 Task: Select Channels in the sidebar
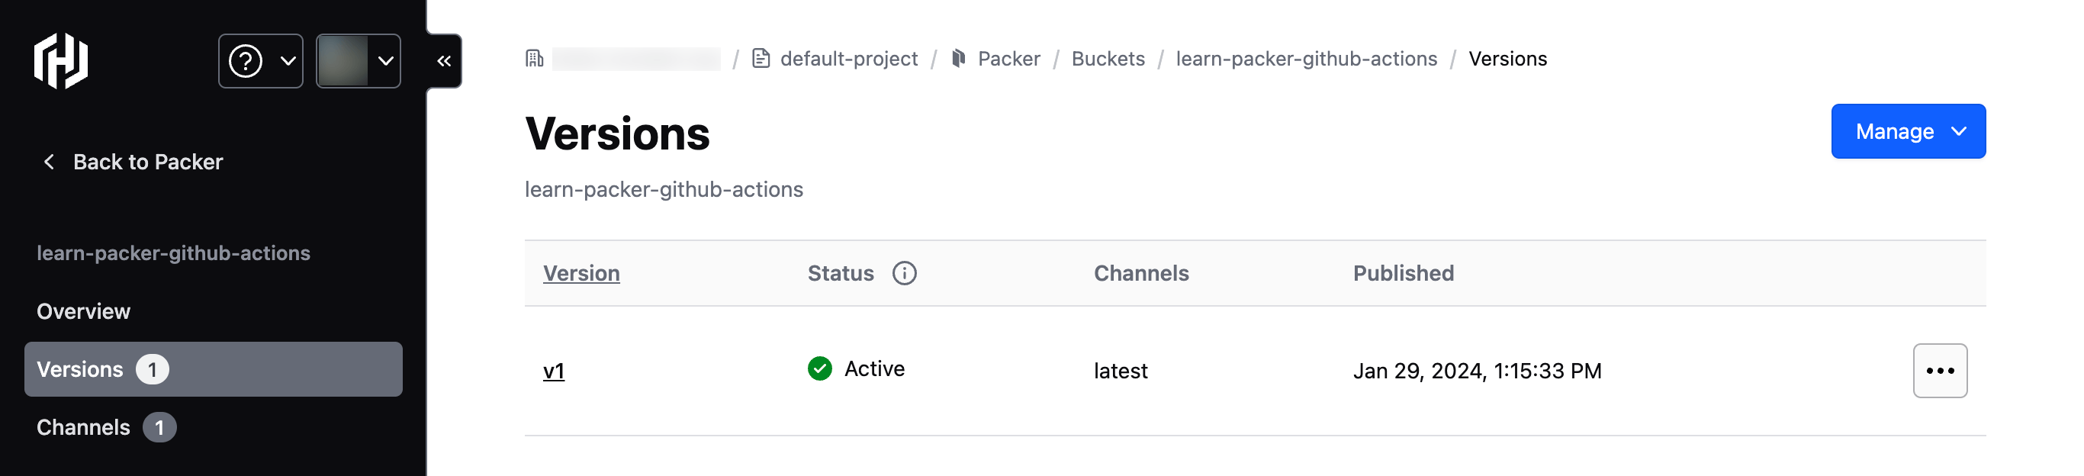tap(83, 426)
